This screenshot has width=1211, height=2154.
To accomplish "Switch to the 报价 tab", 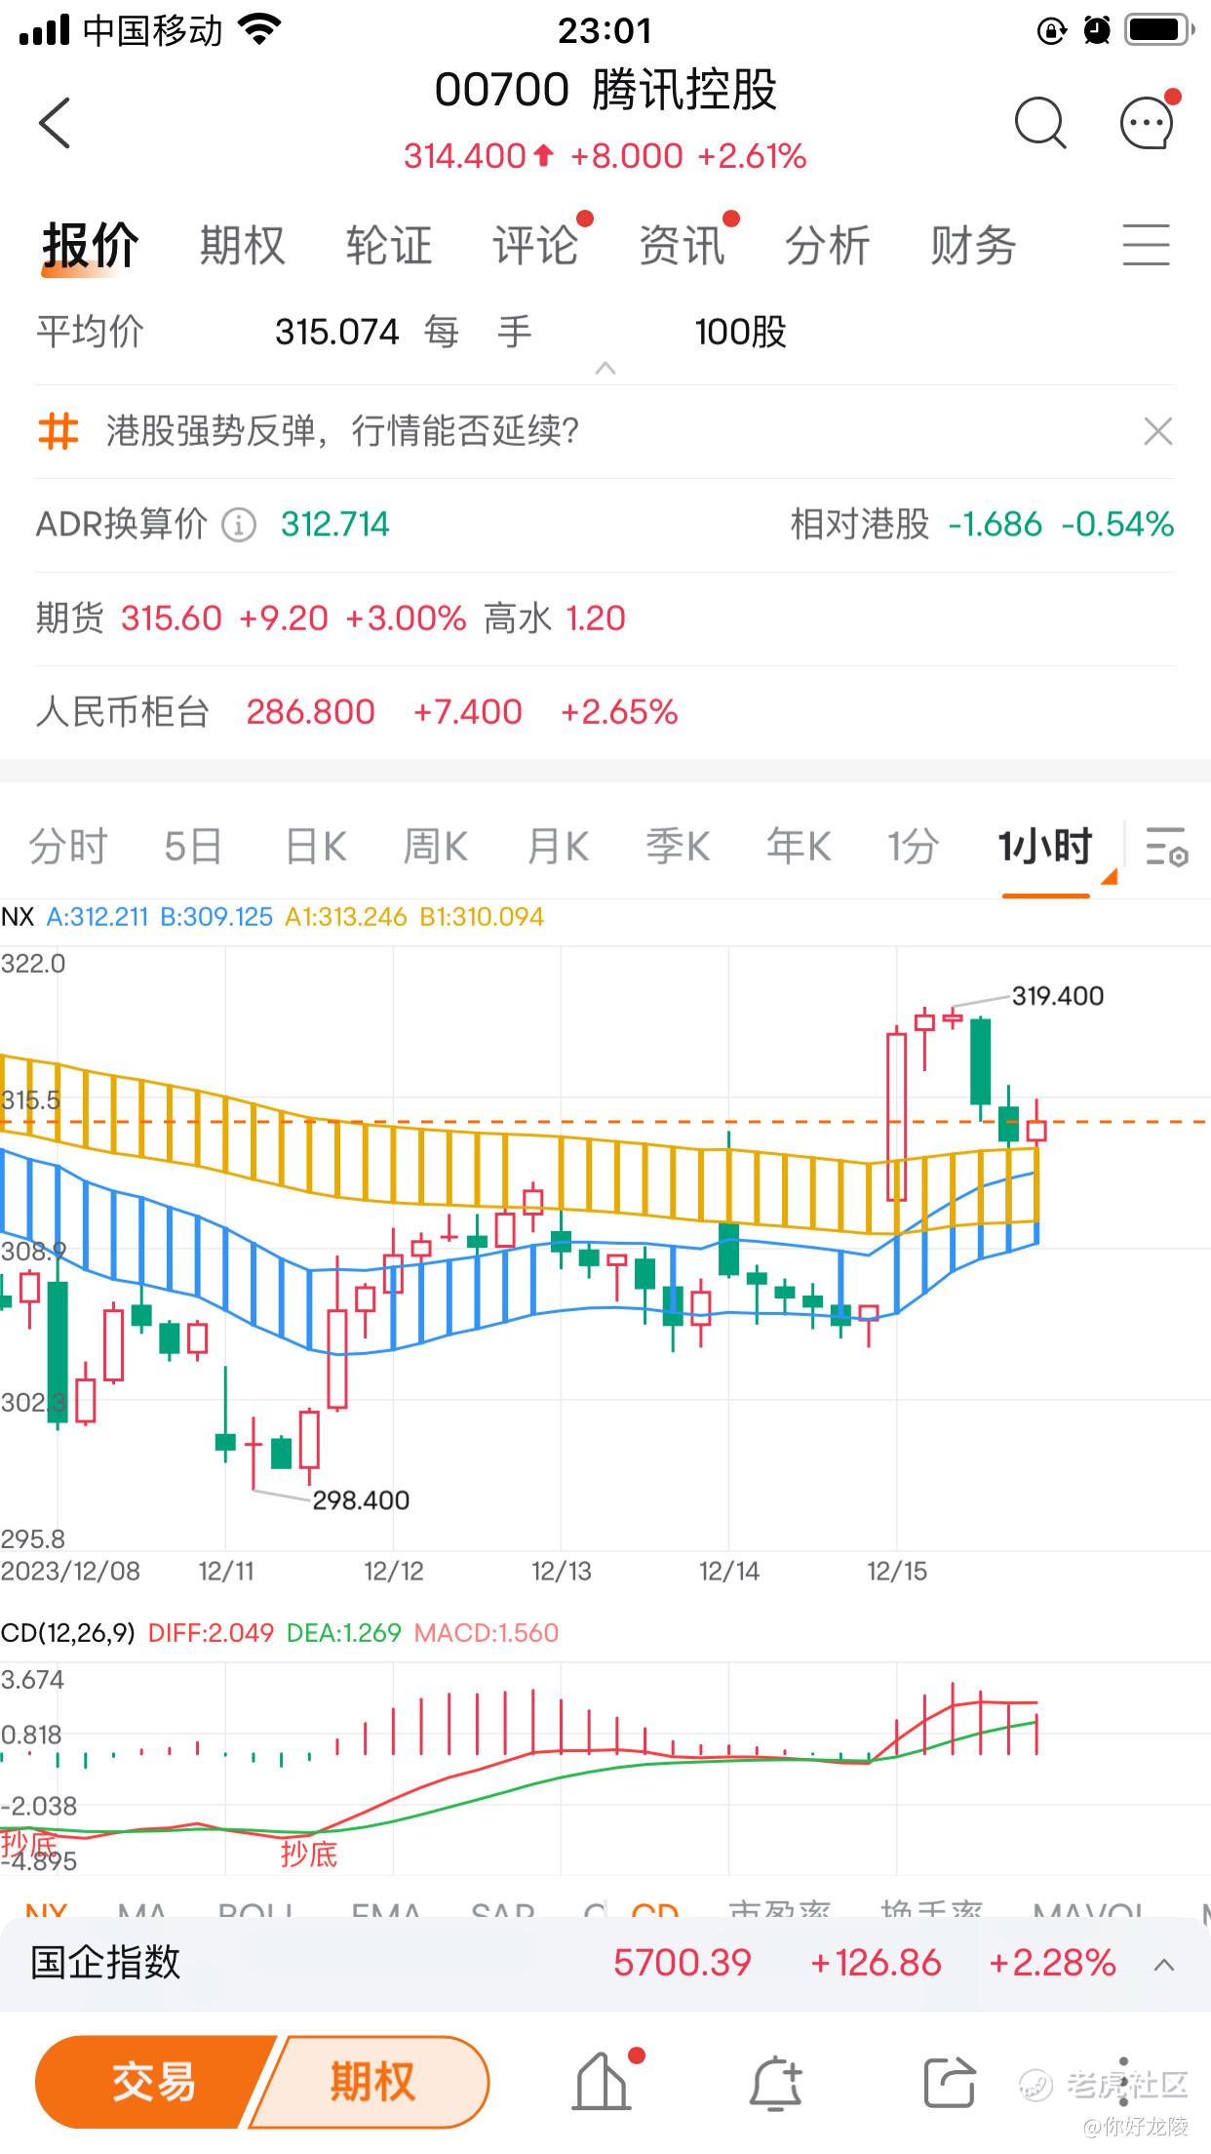I will (x=90, y=246).
